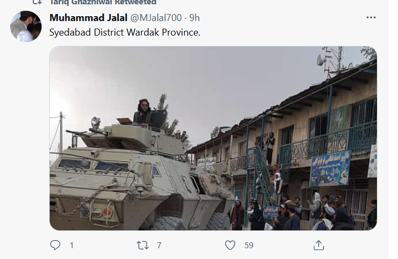
Task: Open the Muhammad Jalal display name
Action: pyautogui.click(x=89, y=18)
